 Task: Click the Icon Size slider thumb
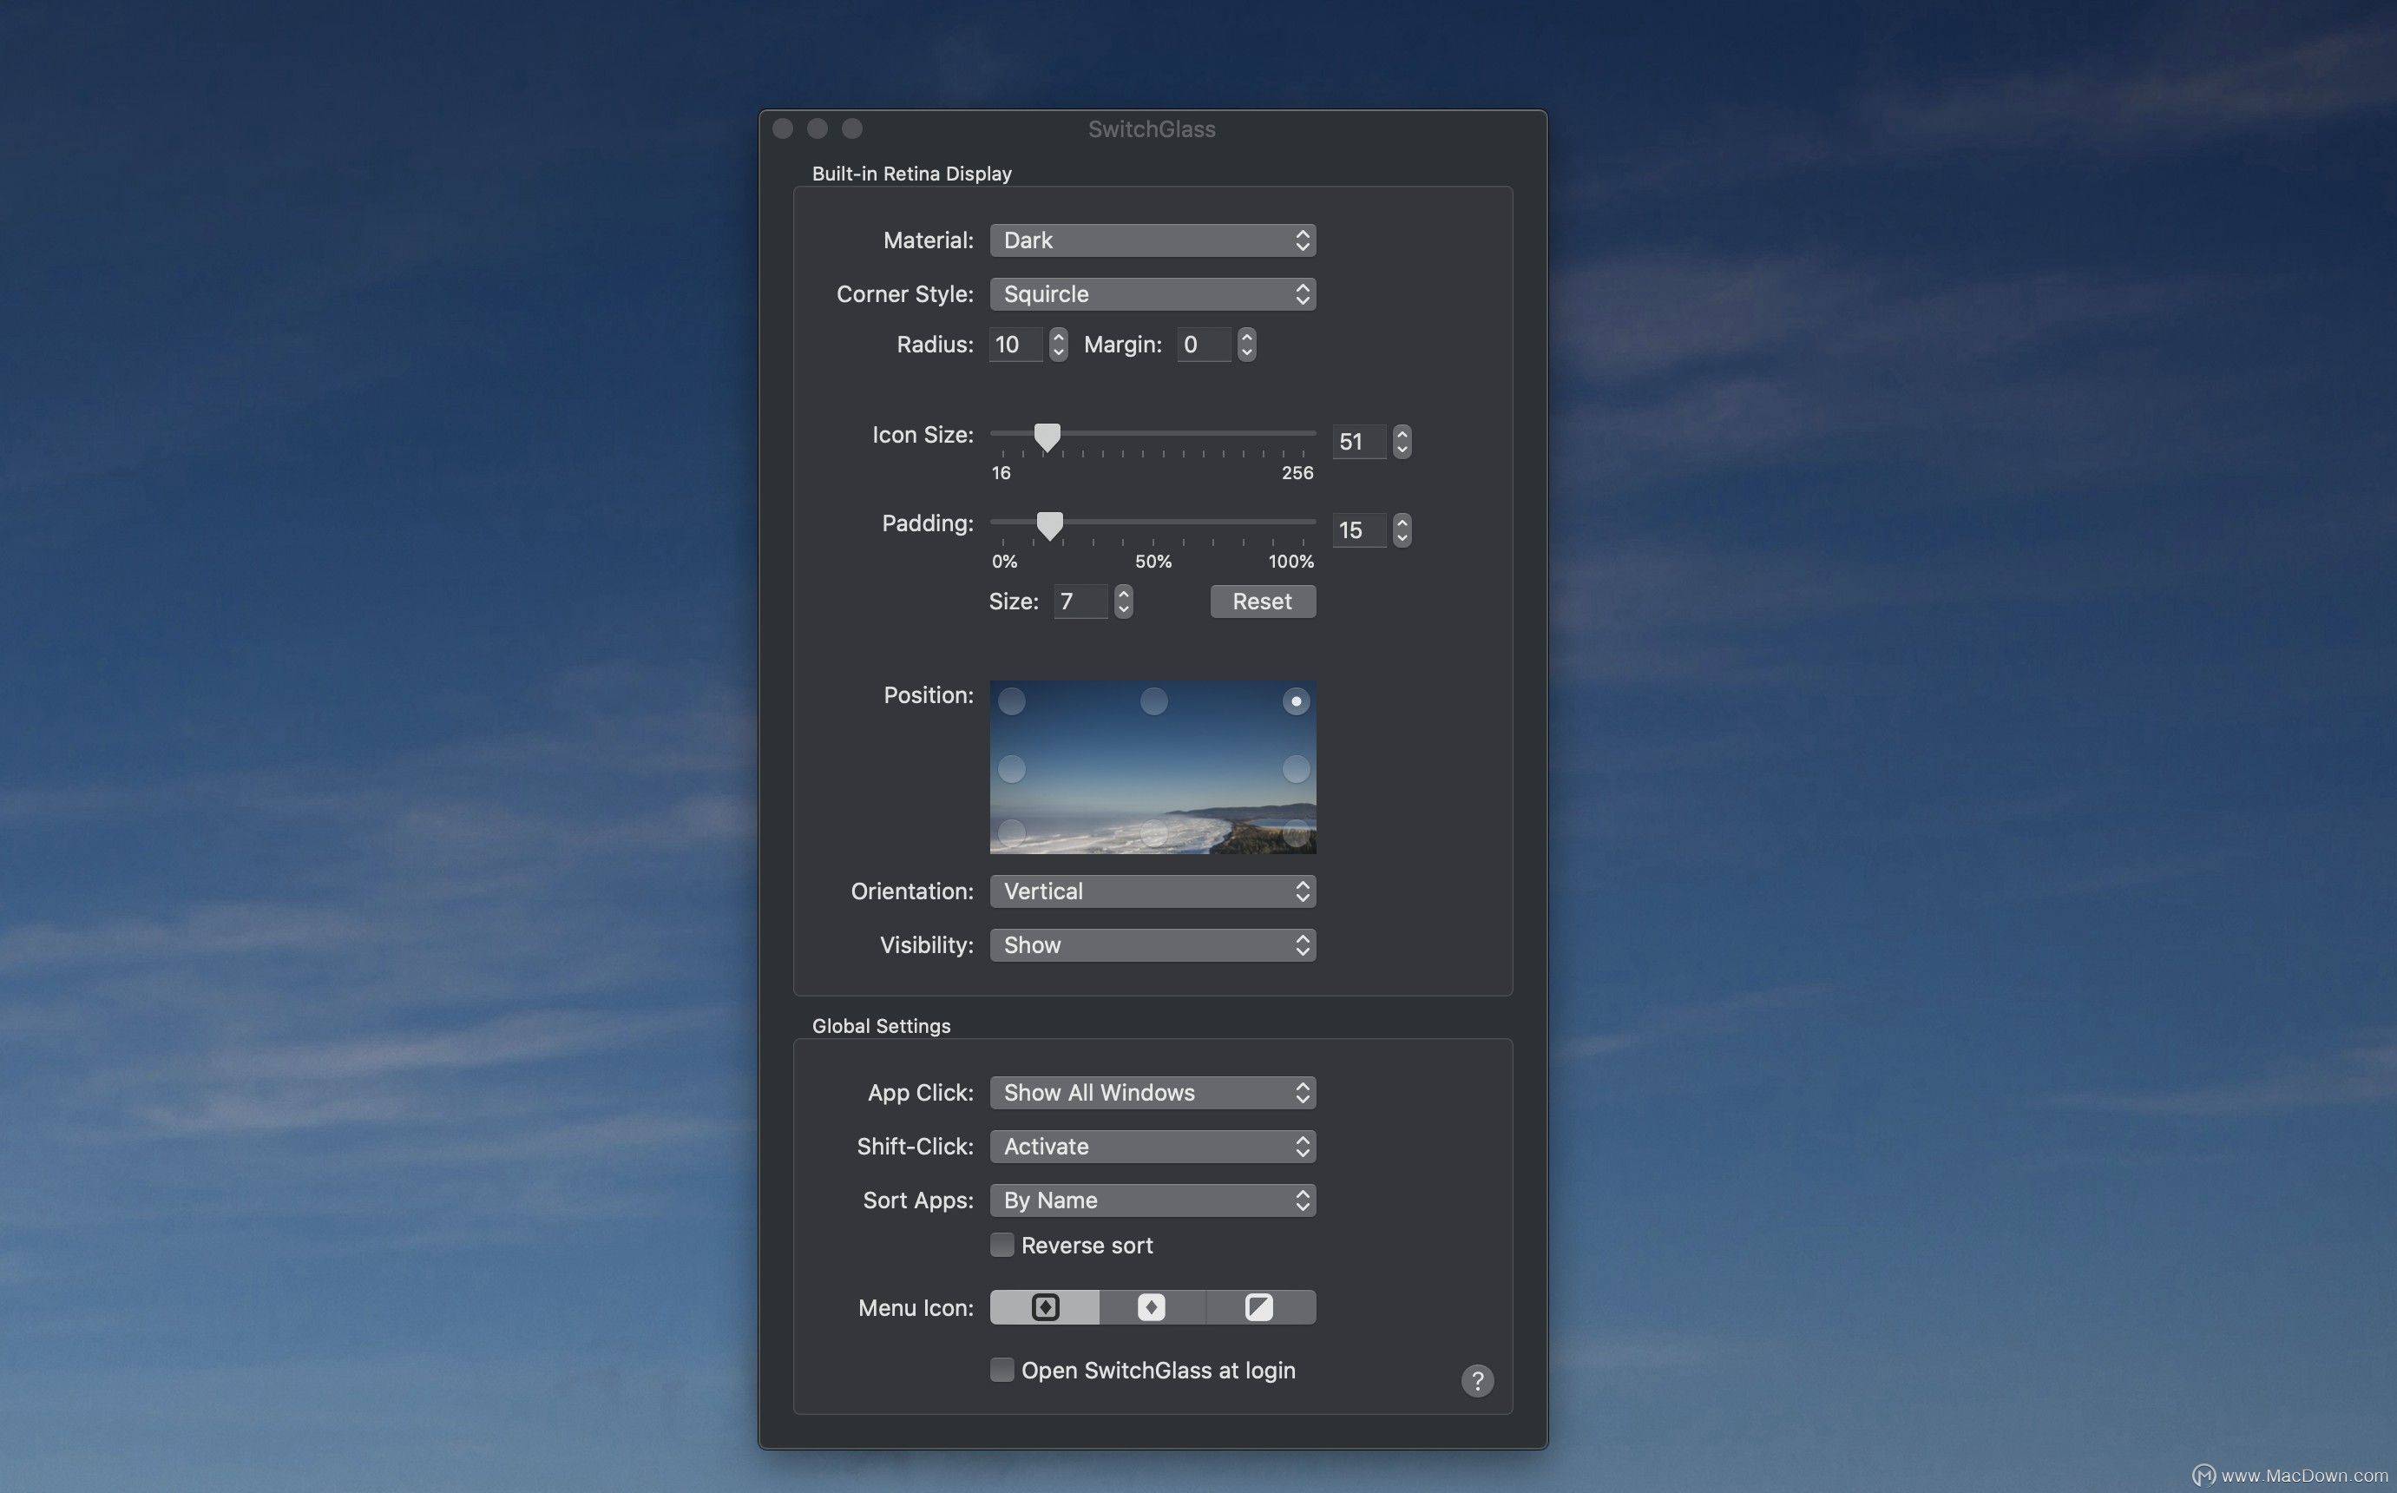pyautogui.click(x=1047, y=437)
